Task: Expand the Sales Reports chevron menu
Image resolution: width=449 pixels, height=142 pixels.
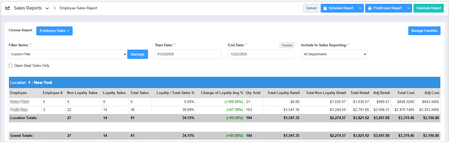Action: [47, 8]
